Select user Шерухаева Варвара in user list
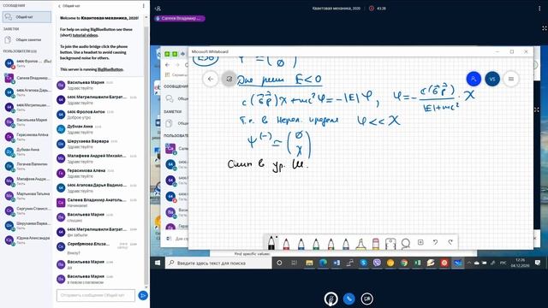The width and height of the screenshot is (548, 308). 27,225
